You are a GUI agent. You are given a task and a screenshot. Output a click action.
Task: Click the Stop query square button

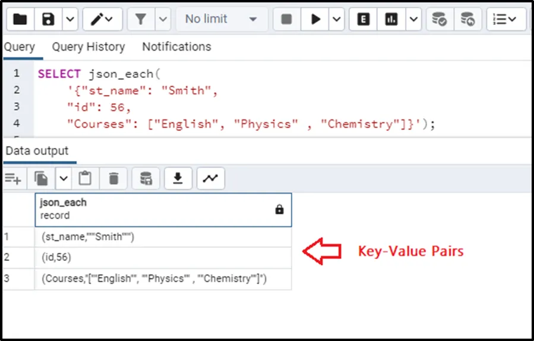pos(286,19)
